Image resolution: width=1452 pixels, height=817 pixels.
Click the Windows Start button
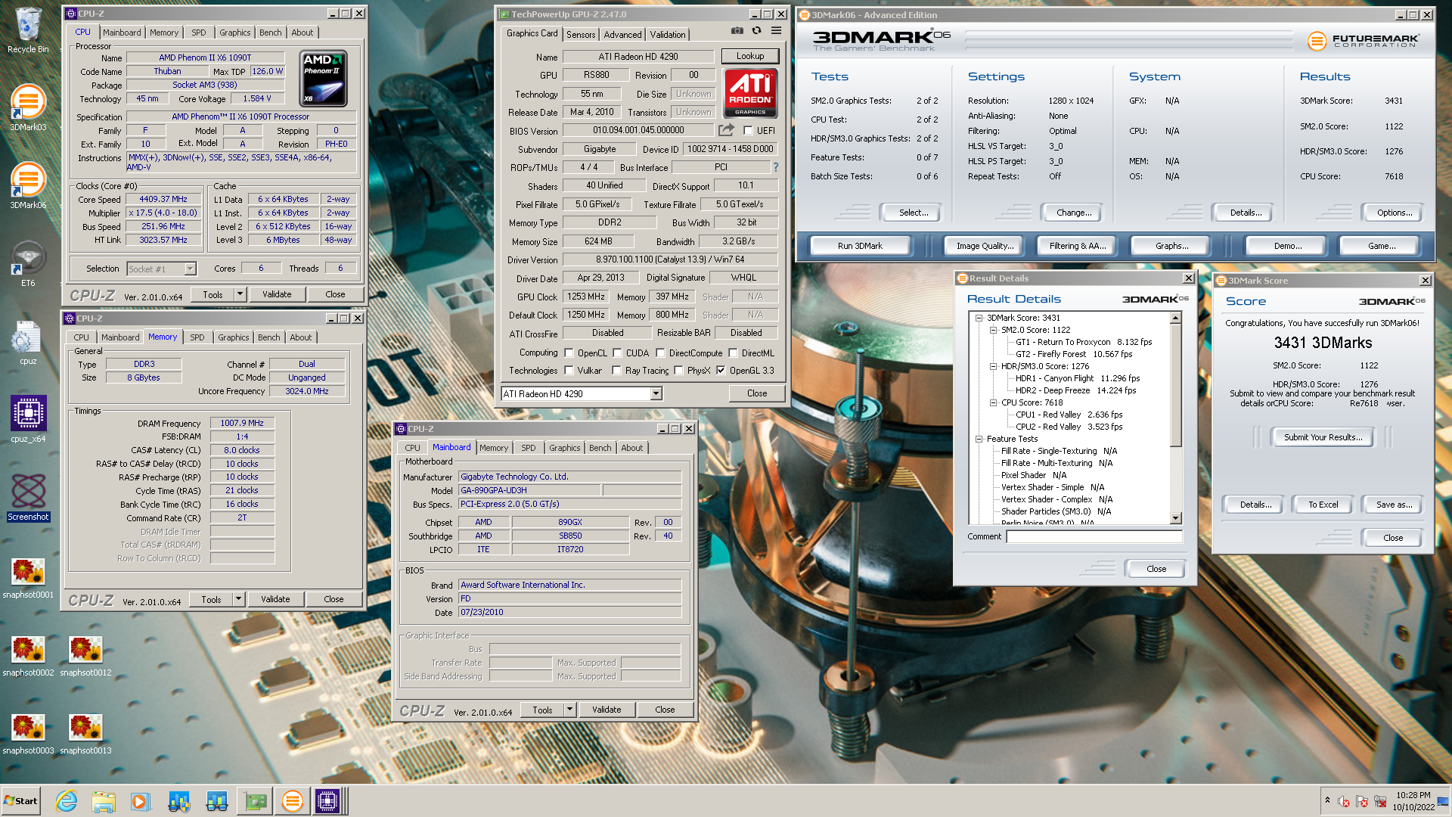coord(20,801)
